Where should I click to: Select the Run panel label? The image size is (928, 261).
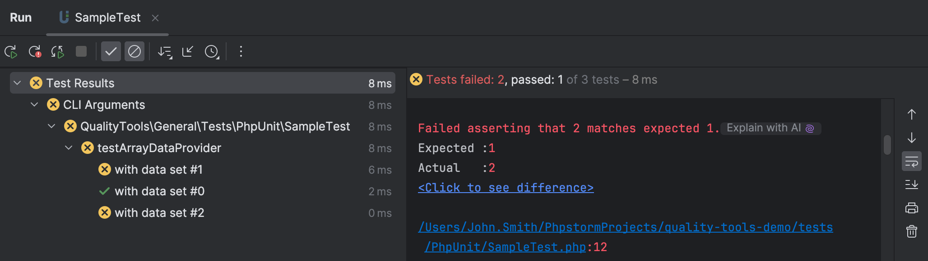[21, 18]
